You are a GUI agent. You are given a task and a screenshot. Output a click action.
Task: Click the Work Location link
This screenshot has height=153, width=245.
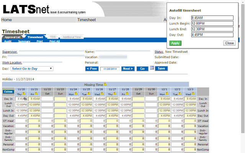[x=12, y=62]
